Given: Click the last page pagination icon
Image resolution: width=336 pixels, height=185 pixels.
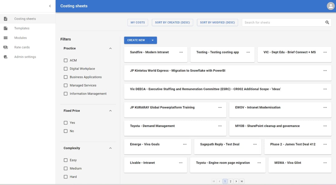Looking at the screenshot, I should (242, 181).
